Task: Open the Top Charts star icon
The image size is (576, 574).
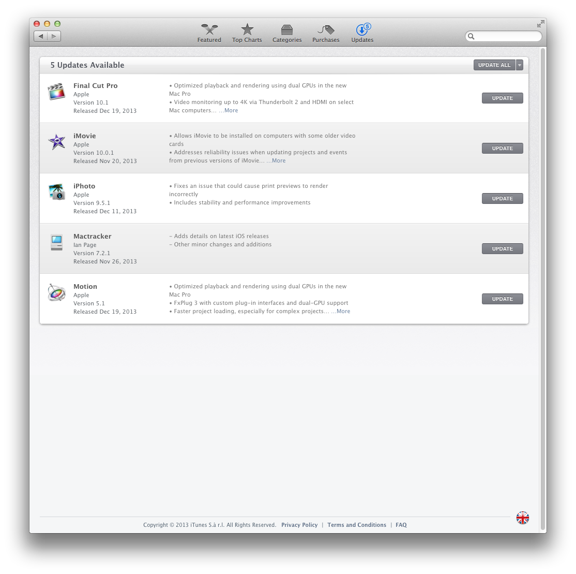Action: [x=247, y=30]
